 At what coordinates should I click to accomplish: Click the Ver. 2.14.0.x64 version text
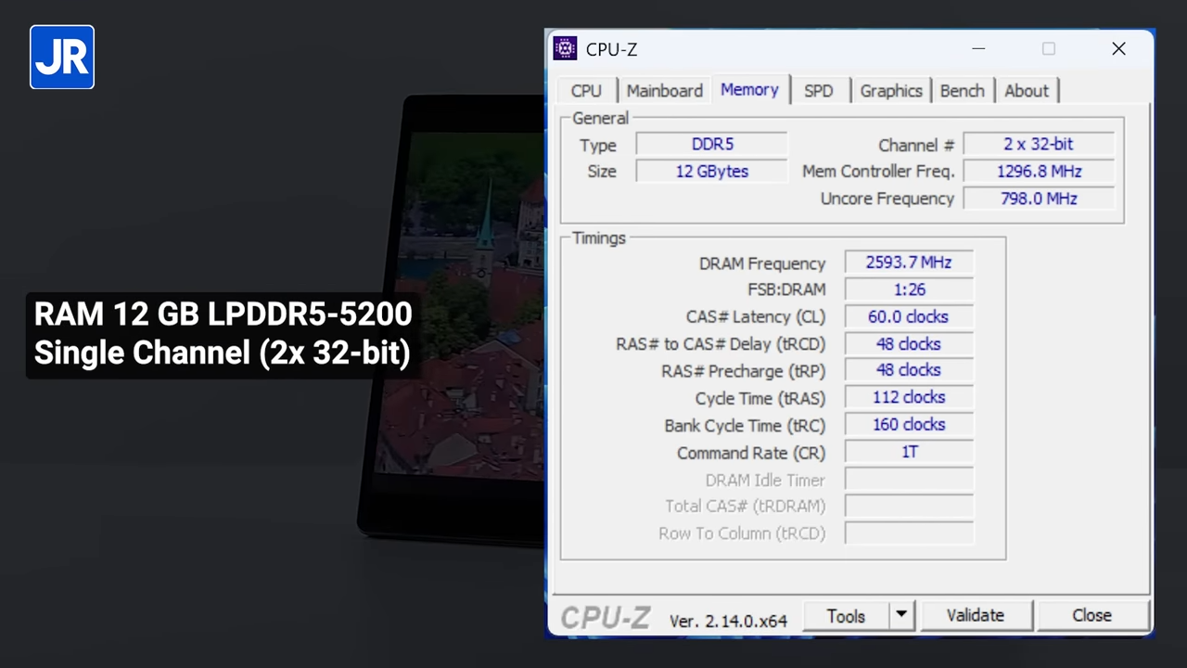729,621
